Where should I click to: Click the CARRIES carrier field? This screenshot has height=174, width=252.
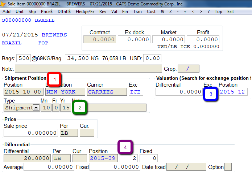click(x=107, y=92)
